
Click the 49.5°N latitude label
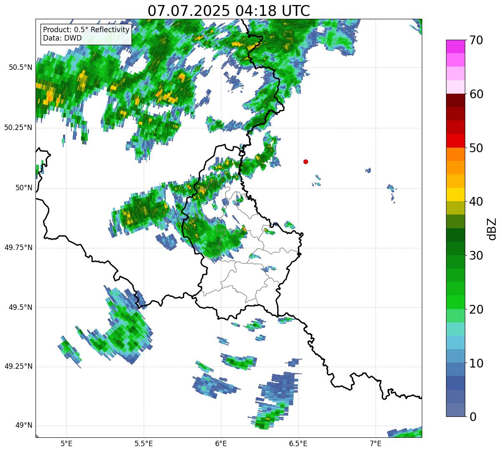20,307
